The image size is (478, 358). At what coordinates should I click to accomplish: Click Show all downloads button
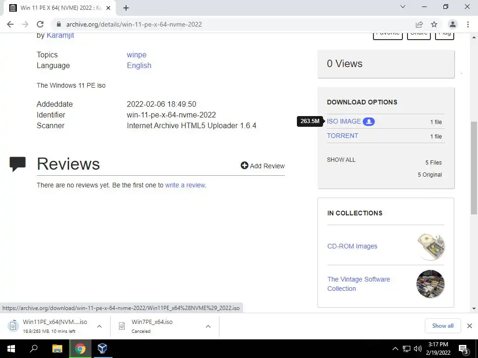[443, 326]
